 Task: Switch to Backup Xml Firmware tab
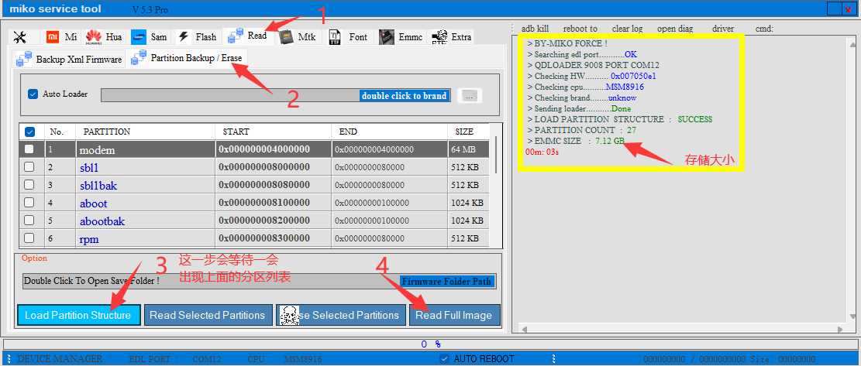coord(70,60)
